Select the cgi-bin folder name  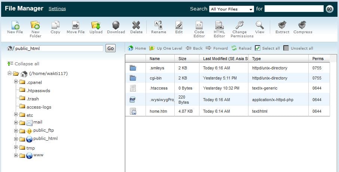click(x=155, y=78)
